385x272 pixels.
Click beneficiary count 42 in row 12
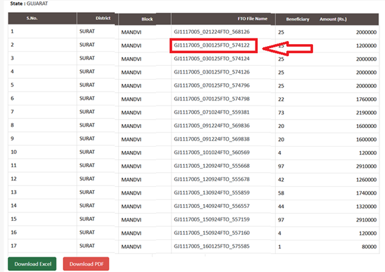[281, 180]
